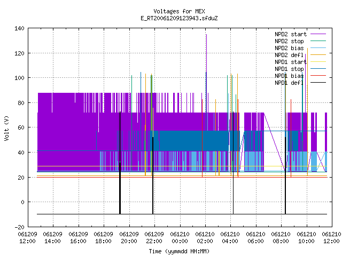Screen dimensions: 342x256
Task: Click the 'NPD1 start' legend label
Action: pyautogui.click(x=291, y=62)
